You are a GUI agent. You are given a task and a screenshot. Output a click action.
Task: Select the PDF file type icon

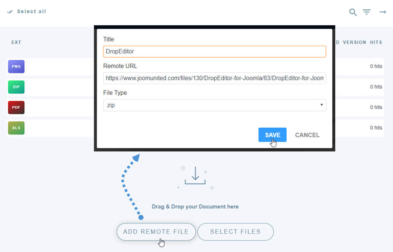coord(16,107)
